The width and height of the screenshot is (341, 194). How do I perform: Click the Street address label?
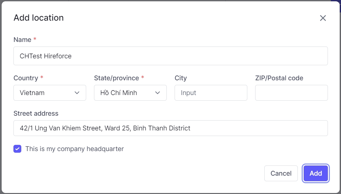(x=36, y=113)
